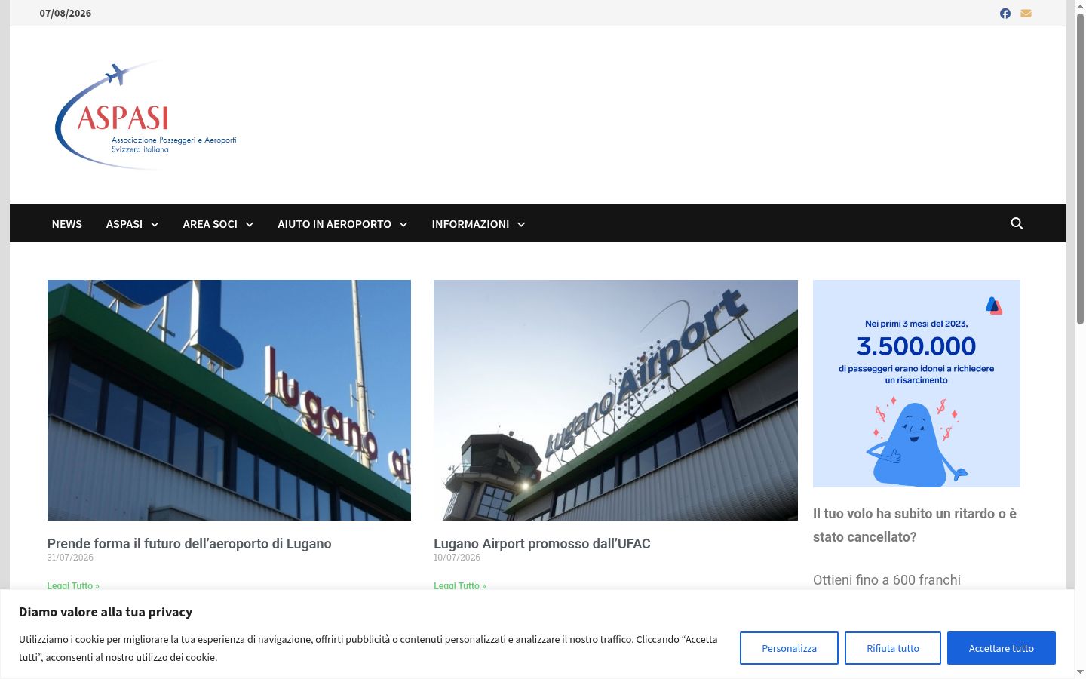Image resolution: width=1086 pixels, height=679 pixels.
Task: Click the date text 07/08/2026
Action: tap(66, 14)
